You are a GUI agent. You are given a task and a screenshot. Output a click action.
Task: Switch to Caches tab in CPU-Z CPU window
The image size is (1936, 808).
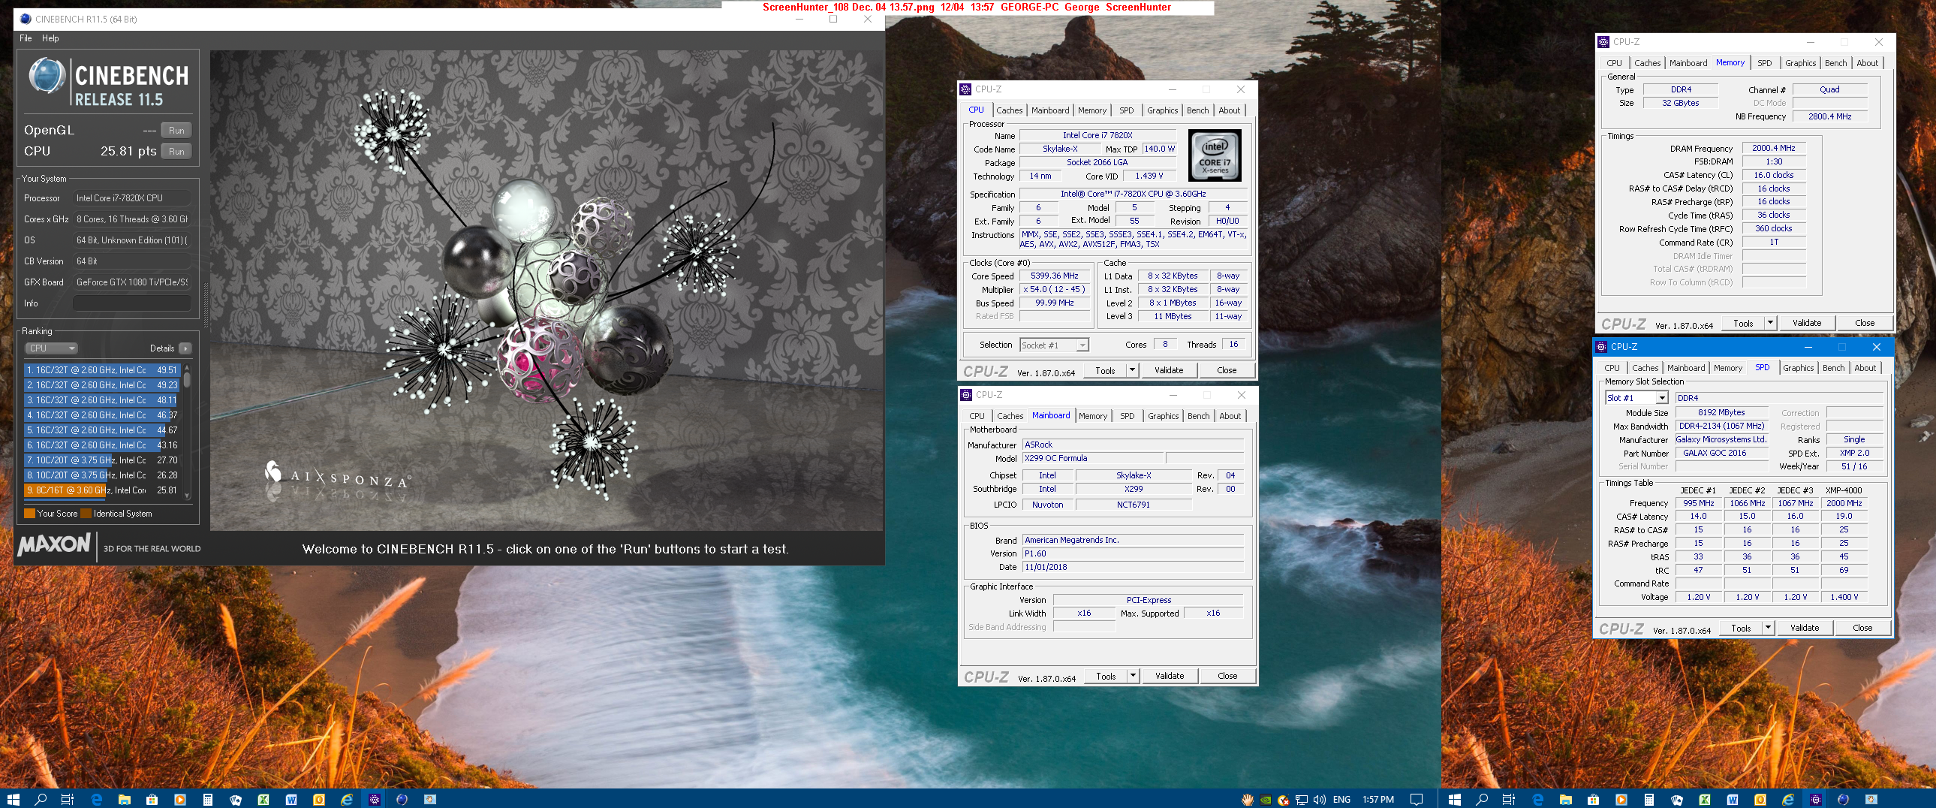pyautogui.click(x=1010, y=110)
